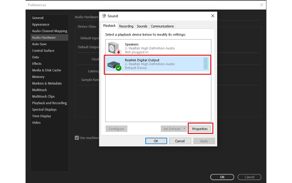The image size is (292, 183).
Task: Select Audio Channel Mapping in preferences list
Action: [x=50, y=31]
